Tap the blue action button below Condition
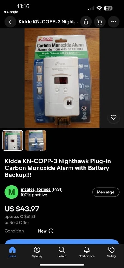 click(x=62, y=241)
